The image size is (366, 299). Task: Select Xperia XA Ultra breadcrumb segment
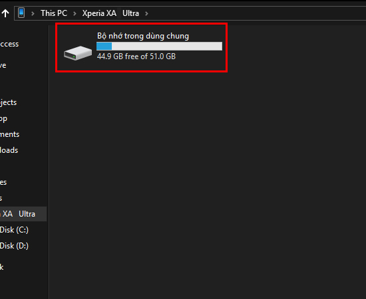(x=110, y=13)
